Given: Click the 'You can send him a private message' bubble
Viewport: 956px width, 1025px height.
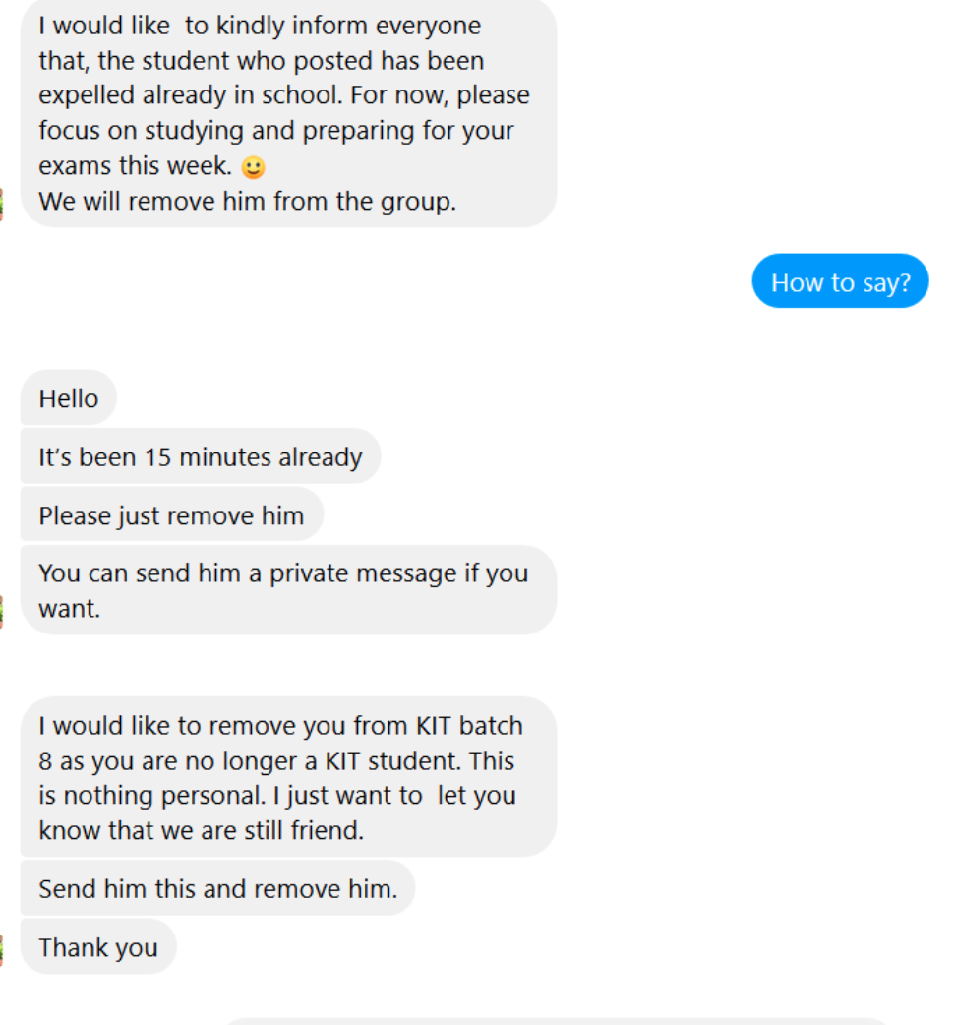Looking at the screenshot, I should click(288, 589).
